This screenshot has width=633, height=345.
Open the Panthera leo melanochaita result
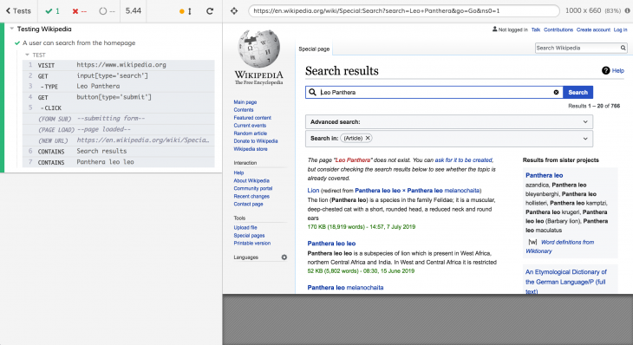click(345, 288)
